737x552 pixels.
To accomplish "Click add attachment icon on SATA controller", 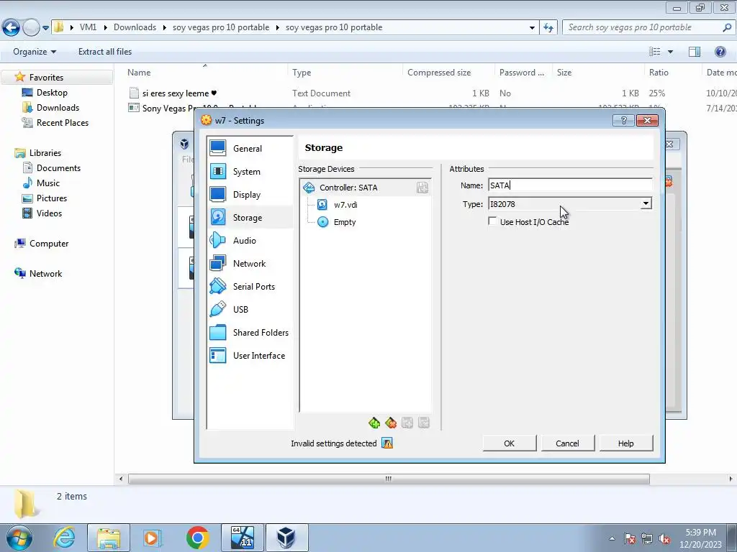I will (x=422, y=188).
